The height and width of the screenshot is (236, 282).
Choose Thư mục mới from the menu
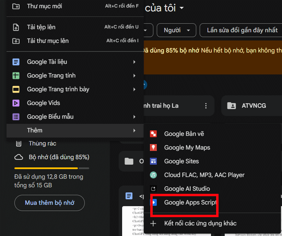point(75,6)
